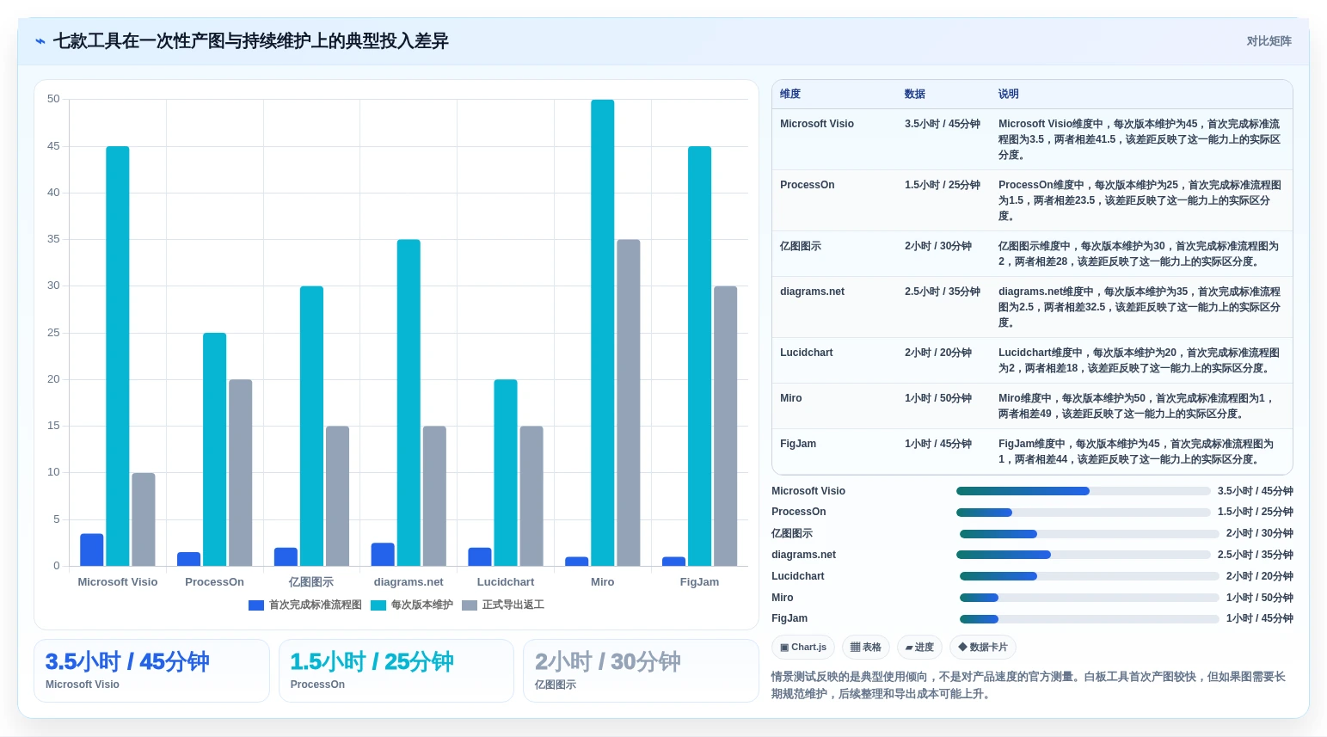Open the 亿图图示 2小时 data card
This screenshot has height=737, width=1327.
(641, 671)
